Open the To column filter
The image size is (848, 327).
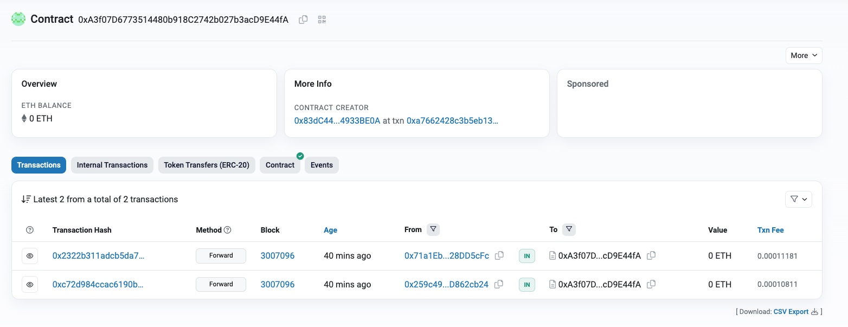coord(569,229)
